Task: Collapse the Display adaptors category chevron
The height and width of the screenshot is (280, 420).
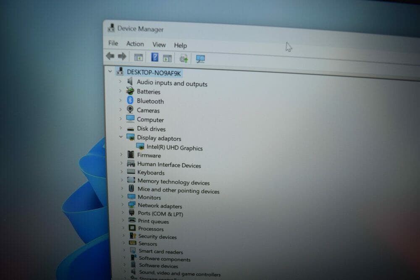Action: [x=121, y=137]
